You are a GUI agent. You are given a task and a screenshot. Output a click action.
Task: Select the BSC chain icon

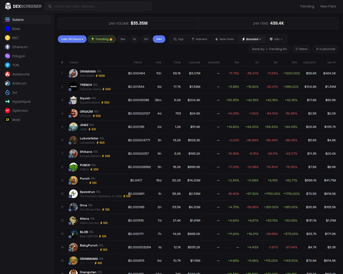click(x=8, y=38)
